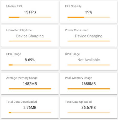118x120 pixels.
Task: Click the Average Memory Usage progress bar
Action: [x=30, y=89]
